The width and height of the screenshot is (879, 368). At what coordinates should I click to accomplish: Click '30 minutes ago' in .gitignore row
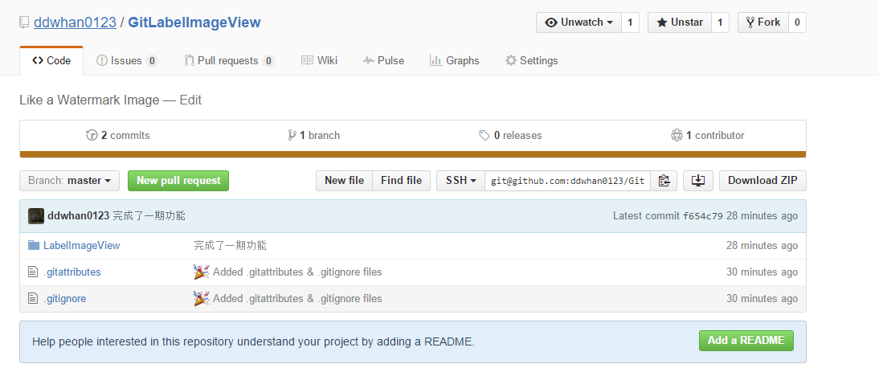click(x=762, y=298)
